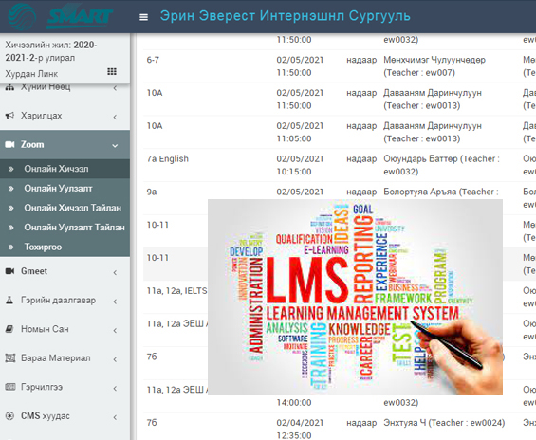536x440 pixels.
Task: Expand the Гэрчилгээ chevron
Action: pyautogui.click(x=115, y=389)
